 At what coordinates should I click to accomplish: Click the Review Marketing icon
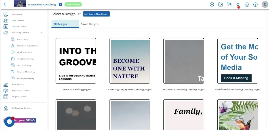(12, 78)
